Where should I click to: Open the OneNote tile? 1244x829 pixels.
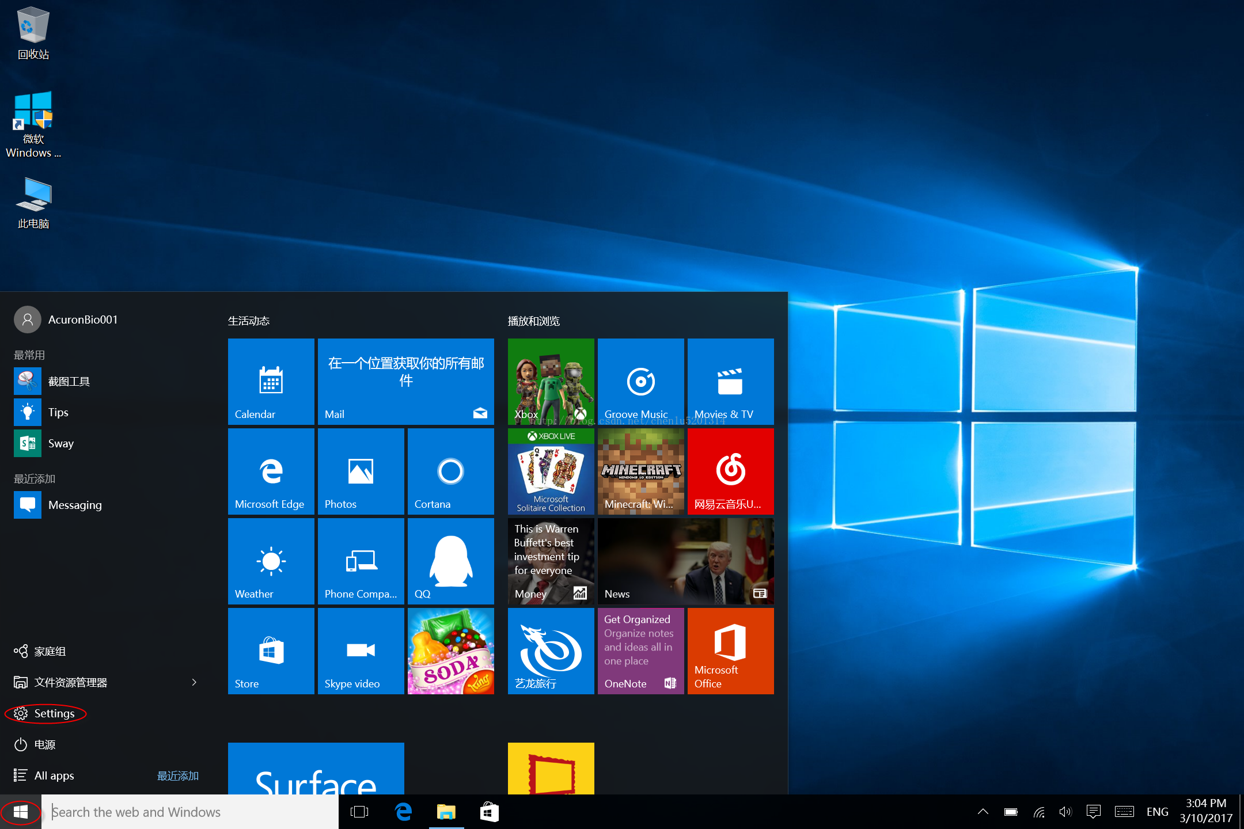(x=641, y=651)
